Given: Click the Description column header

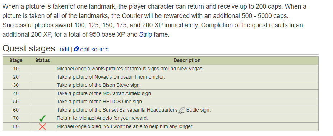Looking at the screenshot, I should pyautogui.click(x=187, y=61).
